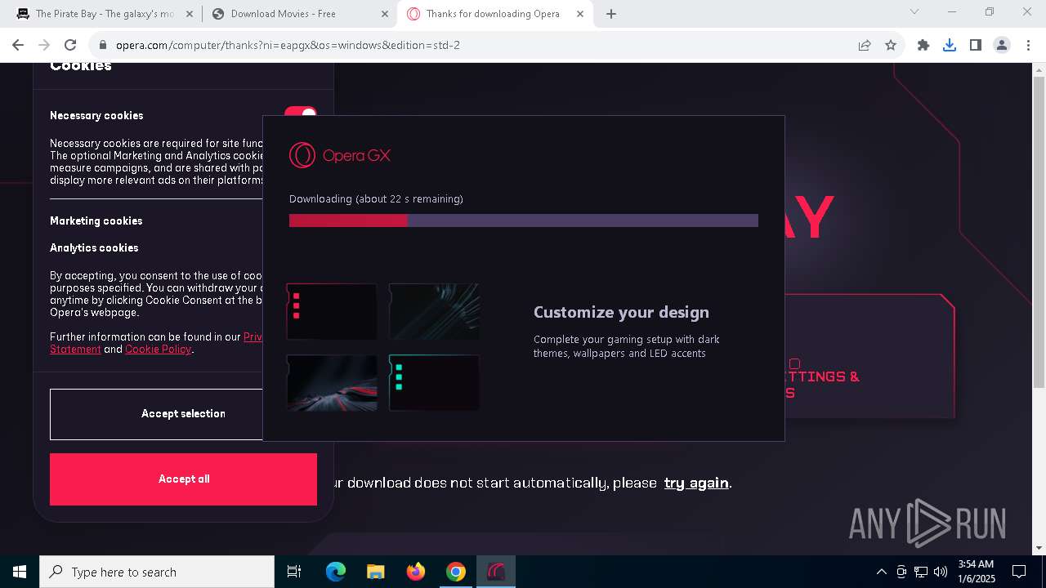Reload the current page
Image resolution: width=1046 pixels, height=588 pixels.
coord(70,45)
